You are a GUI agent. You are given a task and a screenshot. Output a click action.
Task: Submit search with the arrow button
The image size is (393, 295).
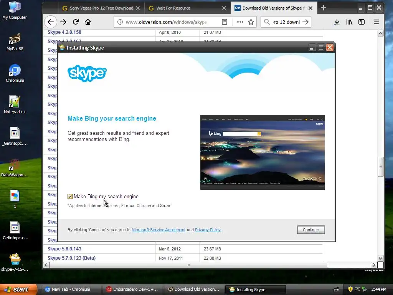[305, 22]
